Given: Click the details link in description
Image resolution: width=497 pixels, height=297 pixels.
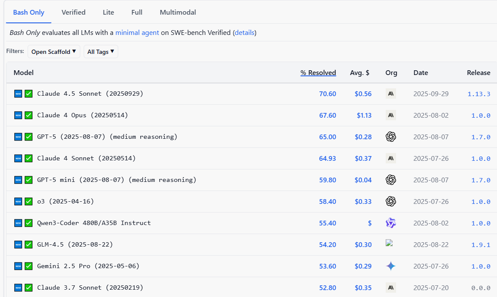Looking at the screenshot, I should tap(245, 33).
